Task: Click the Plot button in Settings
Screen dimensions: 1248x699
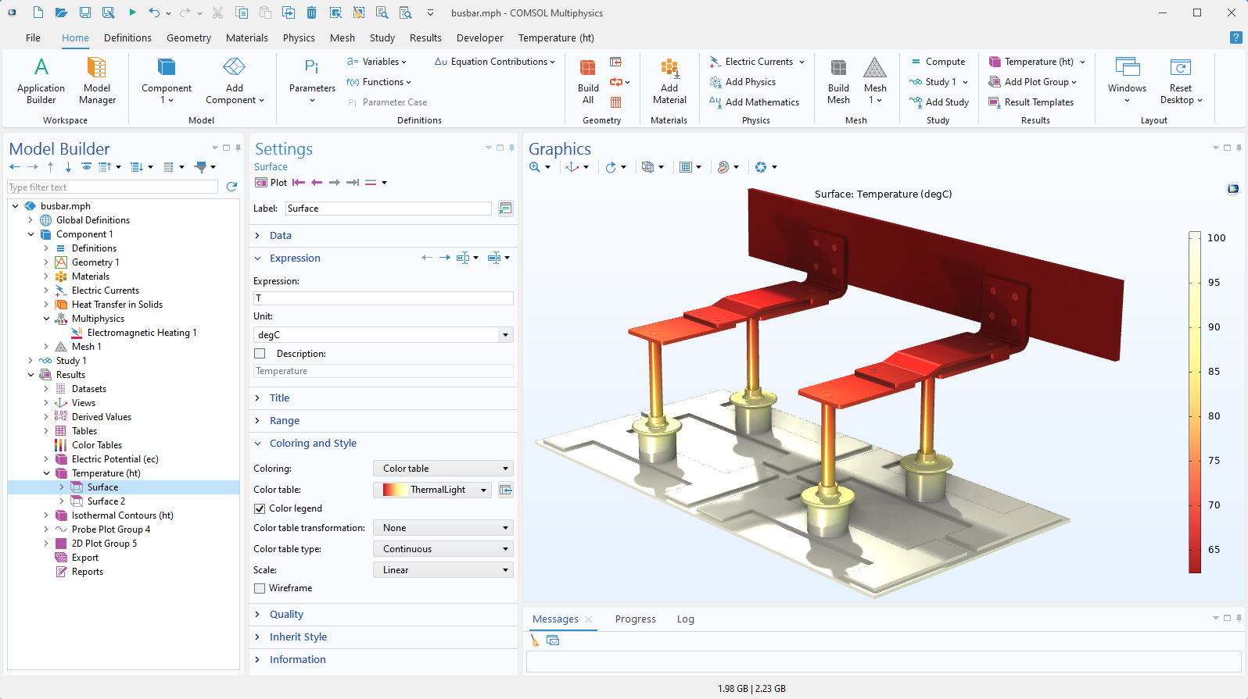Action: coord(271,183)
